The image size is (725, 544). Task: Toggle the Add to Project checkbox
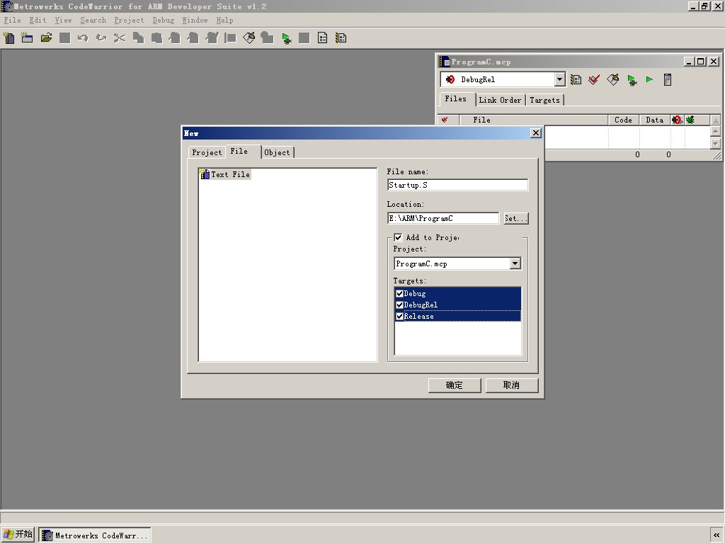pyautogui.click(x=398, y=237)
